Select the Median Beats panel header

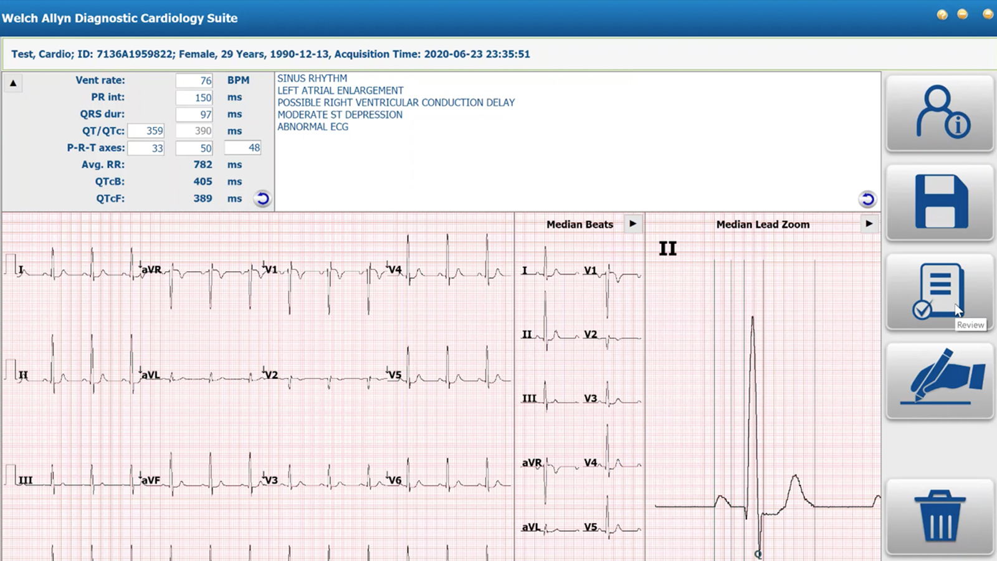pos(580,224)
